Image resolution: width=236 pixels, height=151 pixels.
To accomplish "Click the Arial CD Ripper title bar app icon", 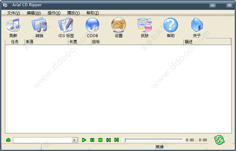I will [5, 5].
